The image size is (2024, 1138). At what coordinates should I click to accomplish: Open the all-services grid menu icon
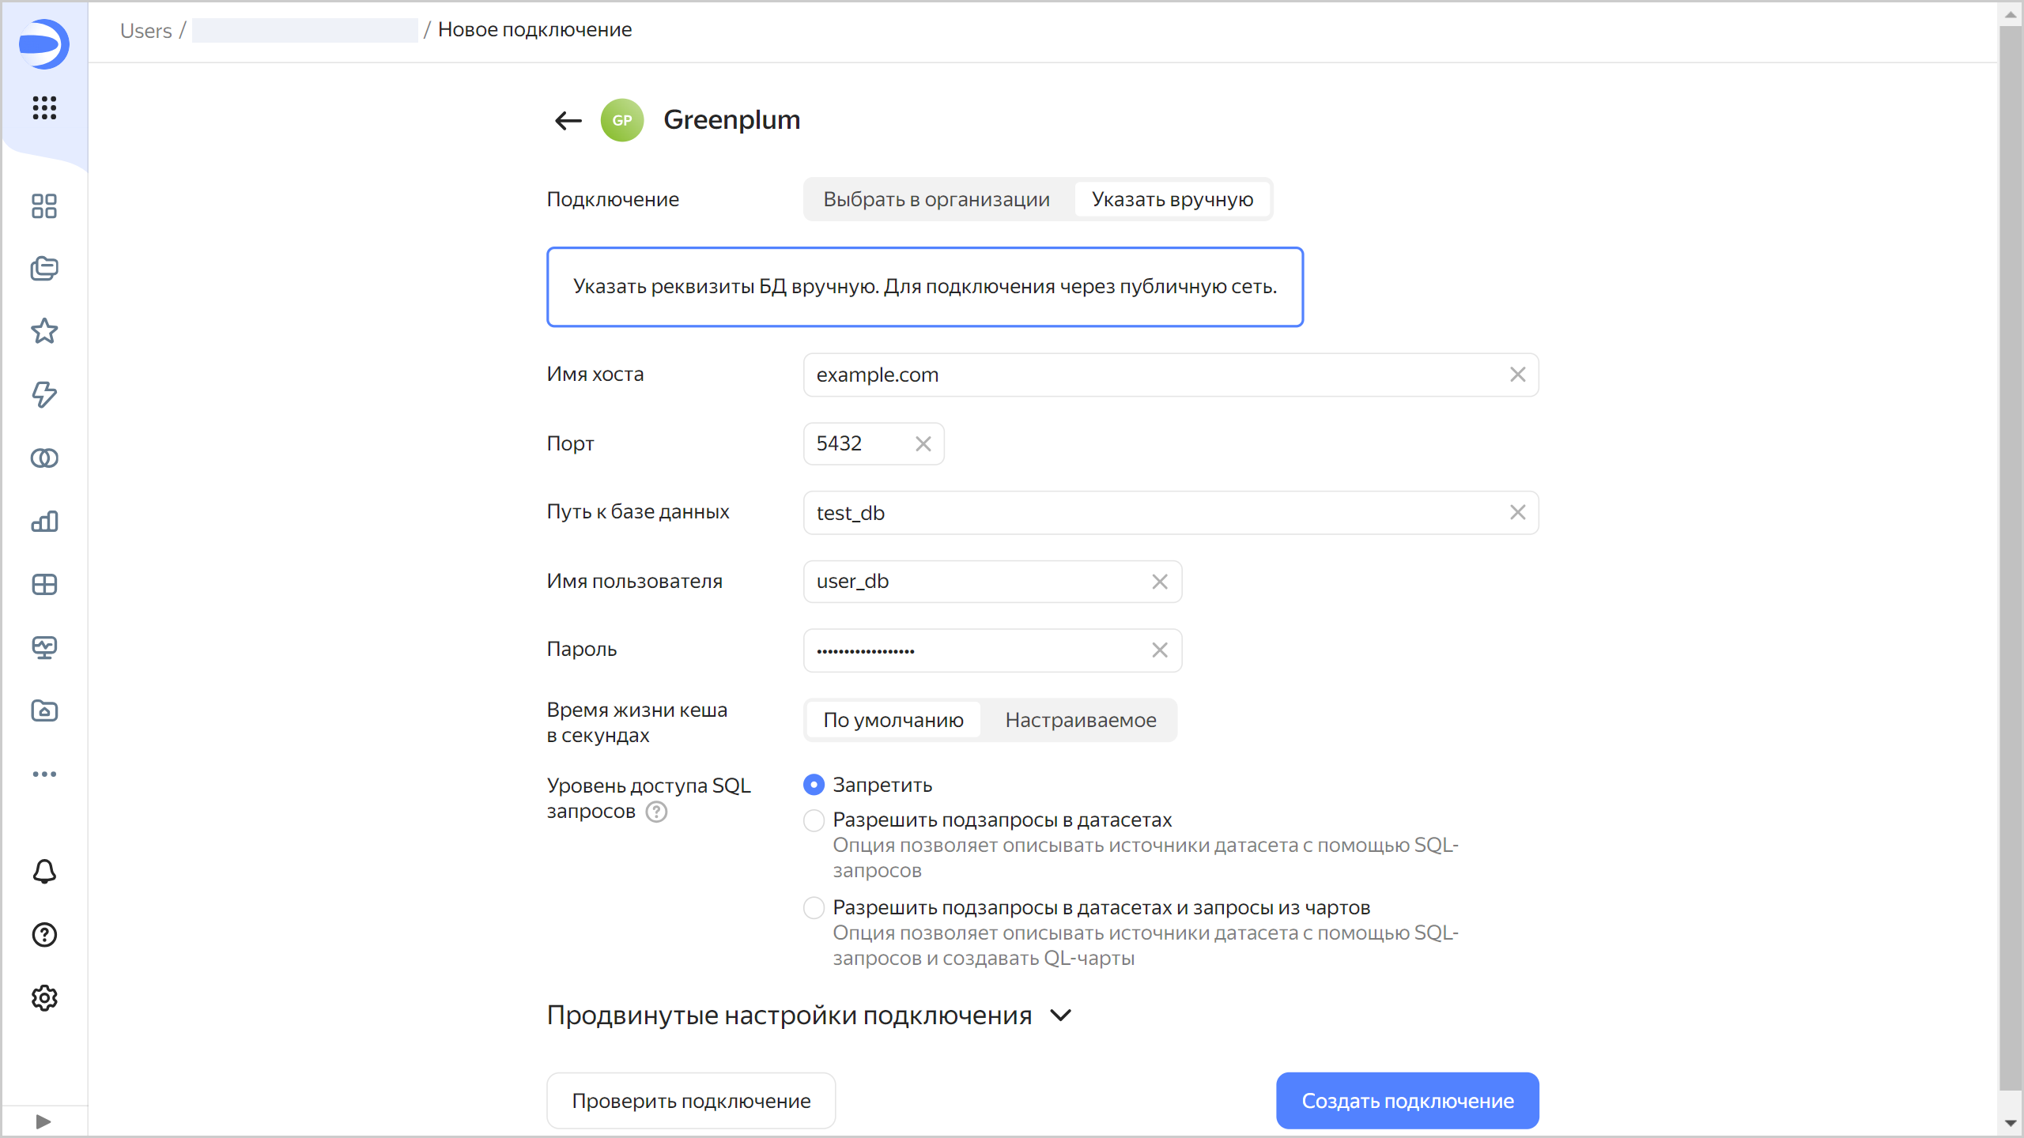[44, 107]
